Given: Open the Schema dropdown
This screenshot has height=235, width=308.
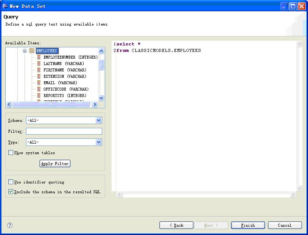Looking at the screenshot, I should tap(99, 120).
